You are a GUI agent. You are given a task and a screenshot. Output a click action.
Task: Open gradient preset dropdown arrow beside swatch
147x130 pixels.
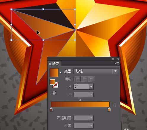coord(60,73)
